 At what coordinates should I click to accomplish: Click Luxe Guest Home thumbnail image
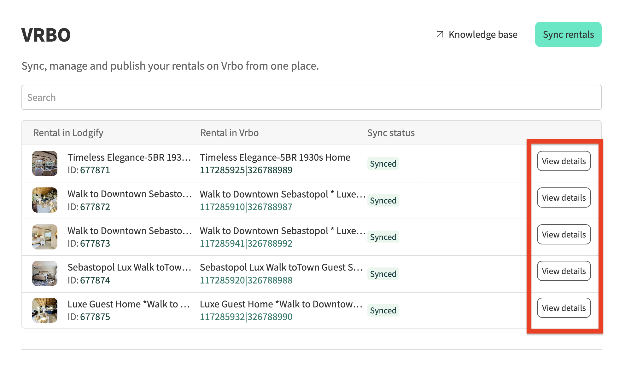(x=45, y=310)
